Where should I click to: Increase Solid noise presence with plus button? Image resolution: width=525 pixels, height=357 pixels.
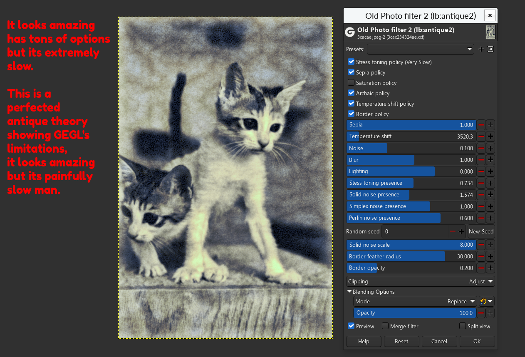click(x=490, y=195)
